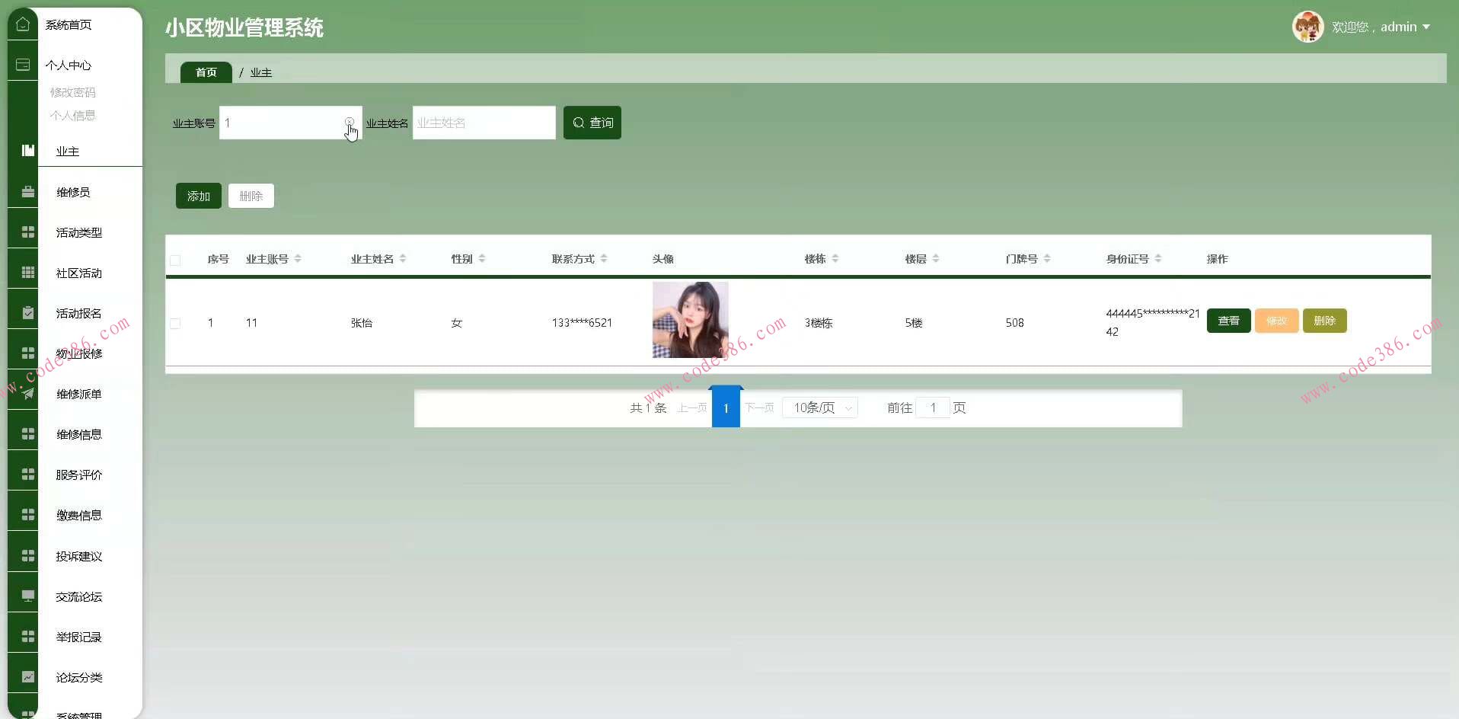Expand the admin account dropdown arrow
Screen dimensions: 1459x719
coord(1426,27)
